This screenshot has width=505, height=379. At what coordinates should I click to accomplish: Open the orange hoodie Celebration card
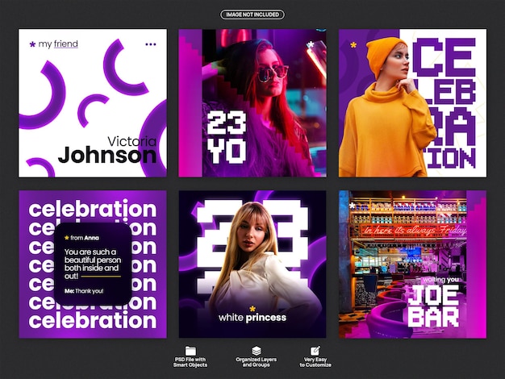[412, 103]
